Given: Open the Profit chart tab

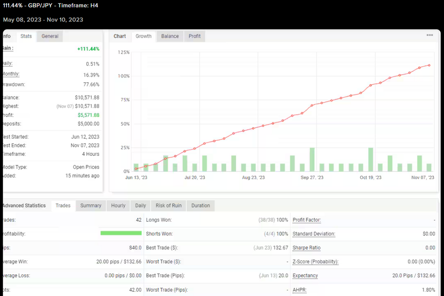Looking at the screenshot, I should point(195,36).
